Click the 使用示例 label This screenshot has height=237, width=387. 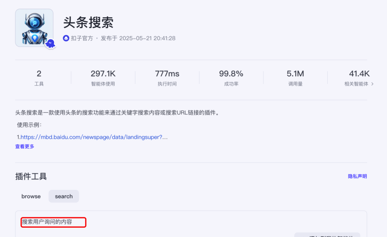tap(29, 125)
